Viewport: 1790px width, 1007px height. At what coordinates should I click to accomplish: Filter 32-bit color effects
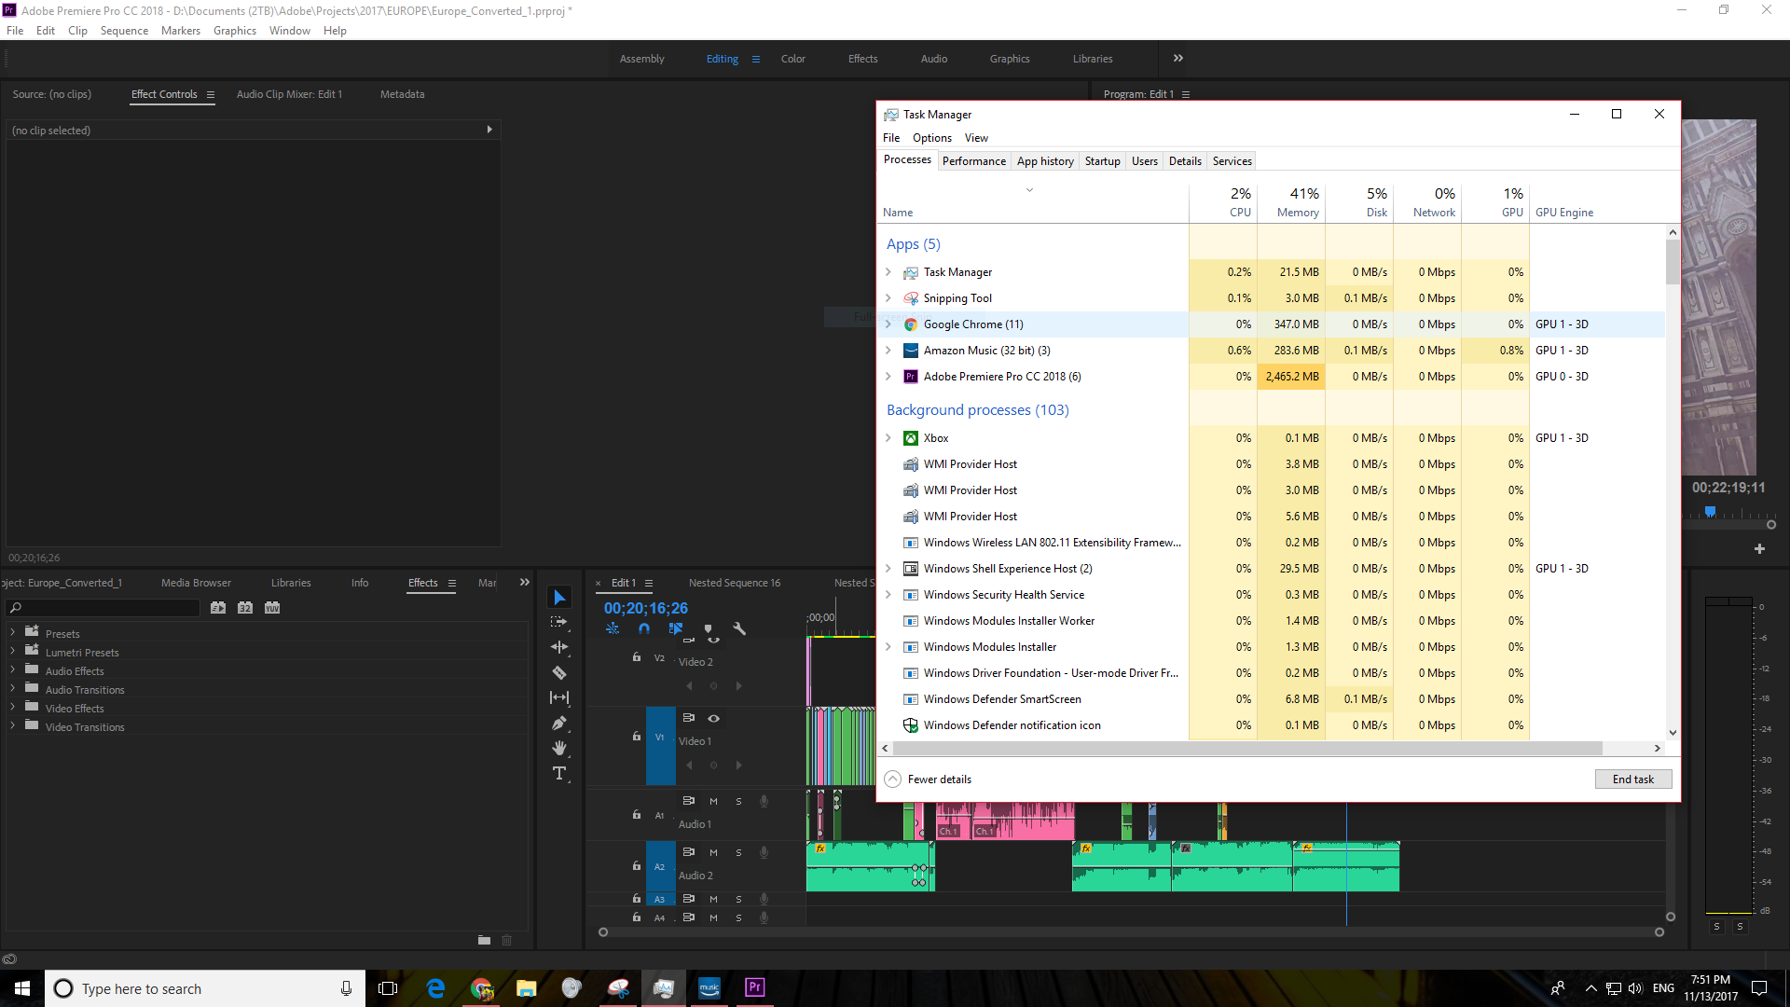(x=245, y=608)
